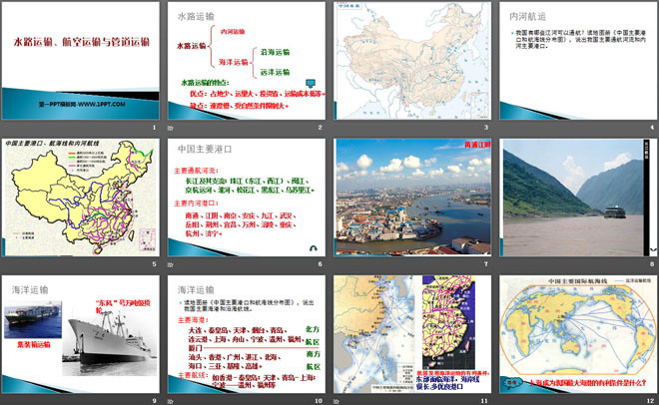This screenshot has width=659, height=405.
Task: Select slide 11 thumbnail with two coastal maps
Action: 412,334
